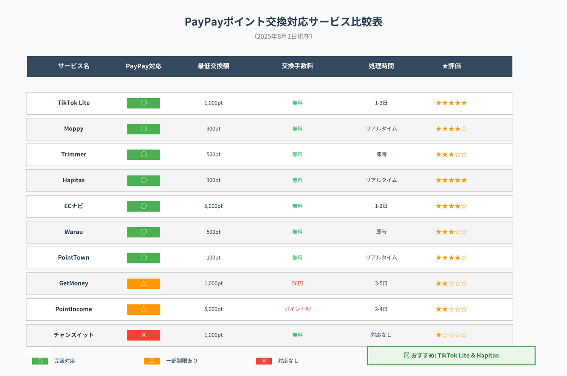This screenshot has height=376, width=567.
Task: Click the 1-2日 processing time for ECナビ
Action: (x=381, y=206)
